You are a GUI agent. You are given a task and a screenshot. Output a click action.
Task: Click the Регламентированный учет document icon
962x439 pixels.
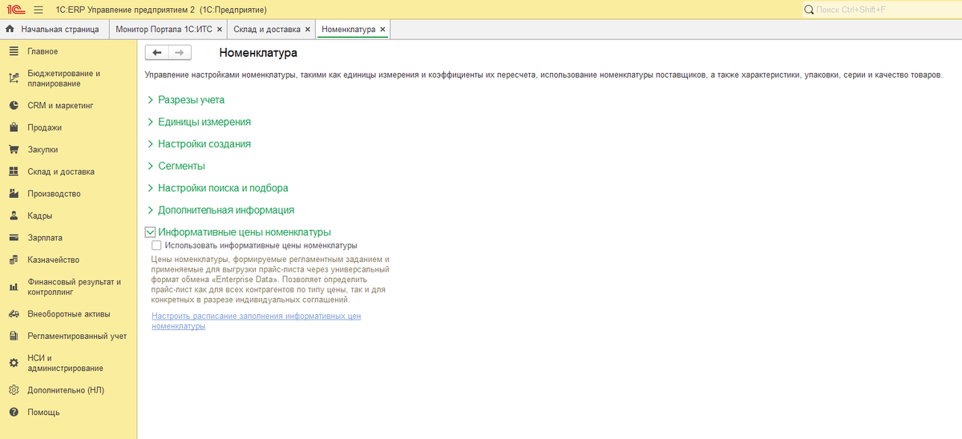13,336
